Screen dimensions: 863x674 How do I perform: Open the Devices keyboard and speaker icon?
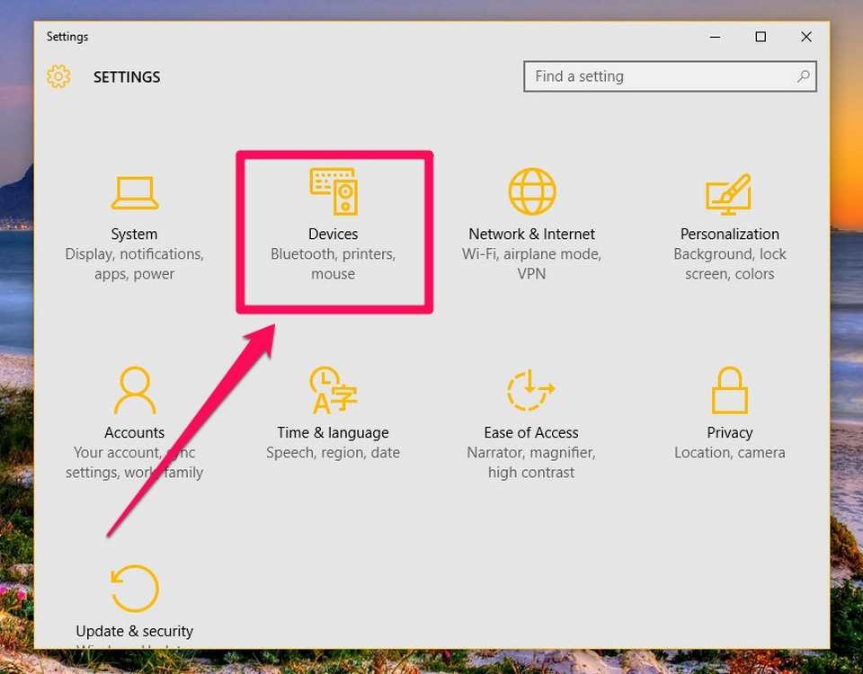tap(334, 191)
